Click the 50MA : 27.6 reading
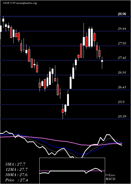 pyautogui.click(x=16, y=175)
